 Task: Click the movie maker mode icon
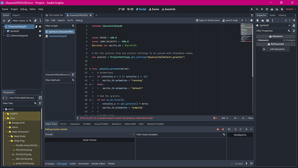282,9
